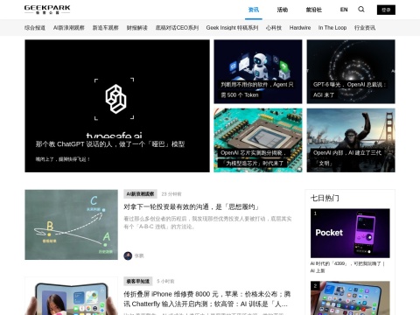Click the author avatar under 思想履约 article

128,255
